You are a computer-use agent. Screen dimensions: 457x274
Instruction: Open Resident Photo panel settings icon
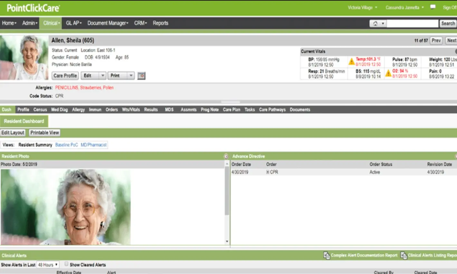click(226, 156)
